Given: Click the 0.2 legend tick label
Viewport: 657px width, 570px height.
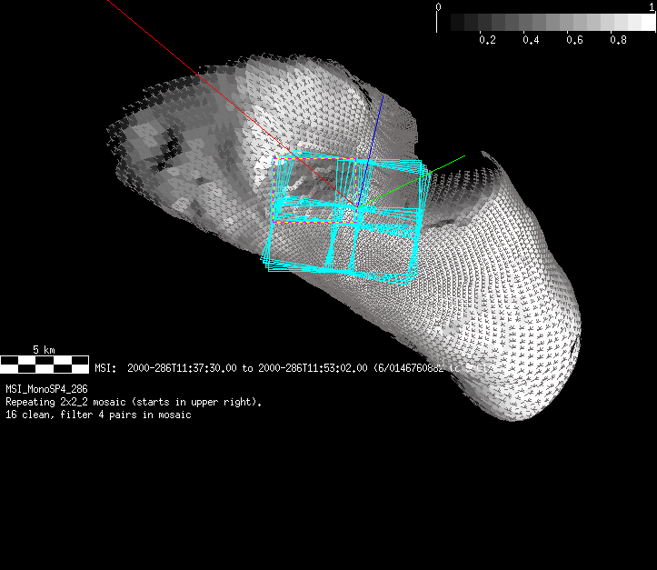Looking at the screenshot, I should pyautogui.click(x=487, y=40).
